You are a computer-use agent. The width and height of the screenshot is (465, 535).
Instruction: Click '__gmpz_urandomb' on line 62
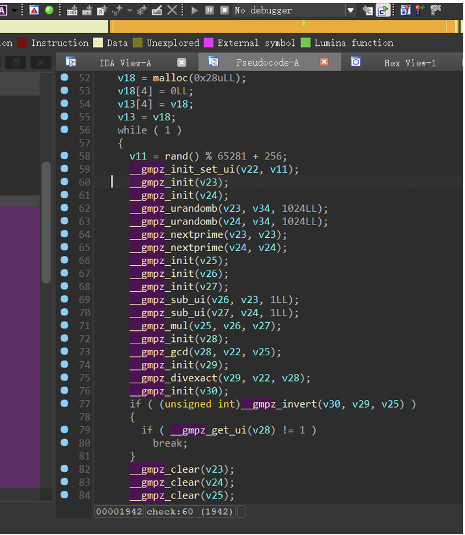173,208
